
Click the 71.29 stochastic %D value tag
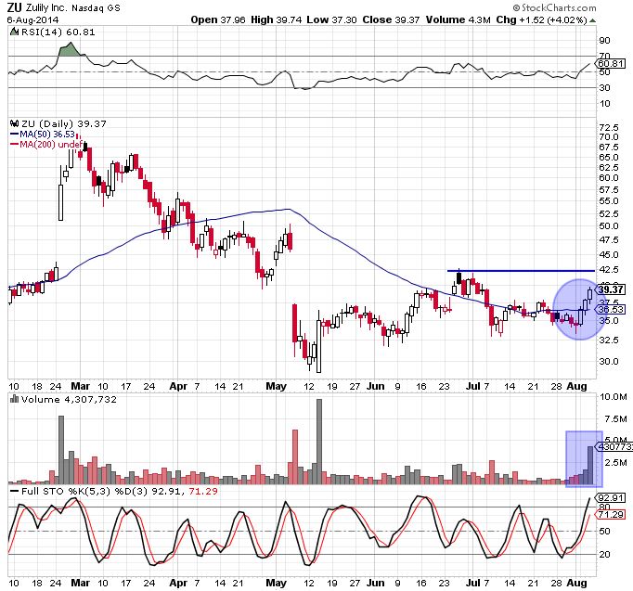(611, 514)
